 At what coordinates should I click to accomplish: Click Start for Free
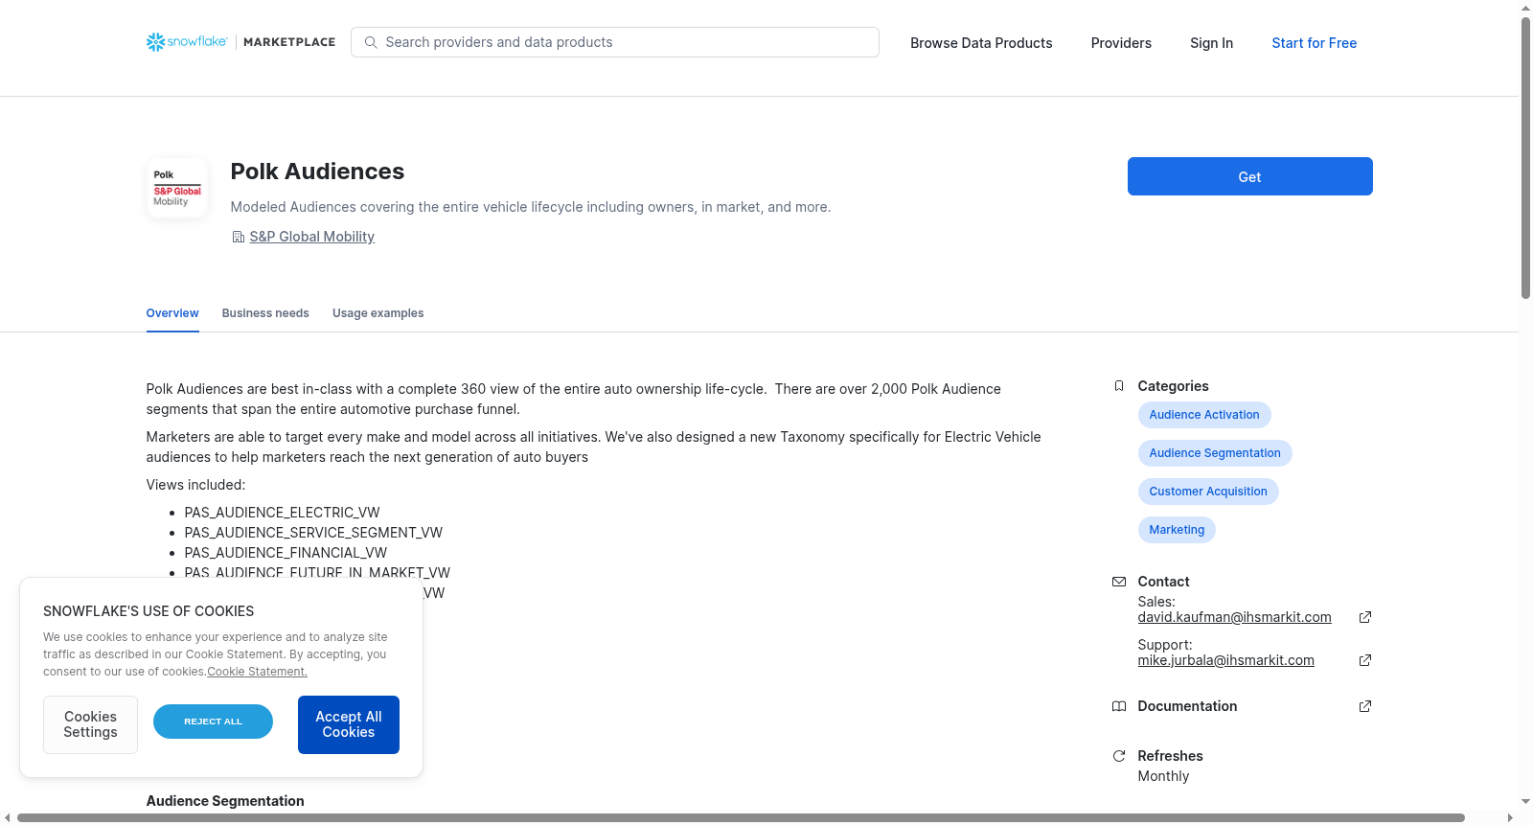pyautogui.click(x=1314, y=43)
